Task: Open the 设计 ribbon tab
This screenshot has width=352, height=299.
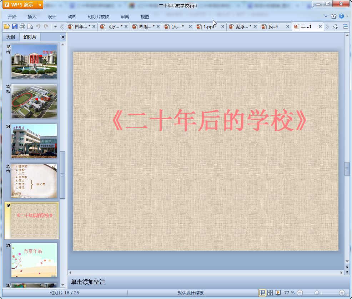Action: tap(52, 17)
